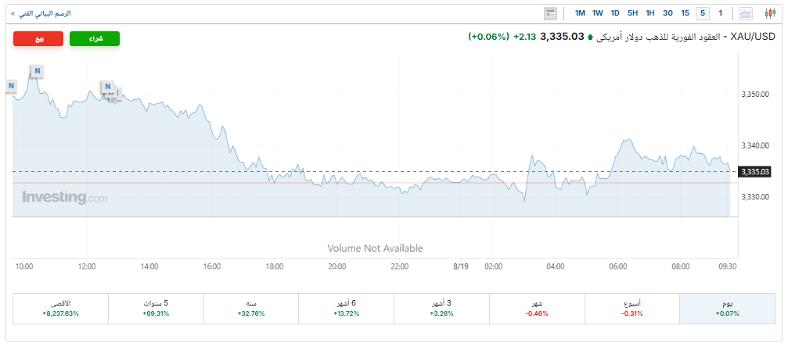
Task: Set chart interval to 30 minutes
Action: tap(667, 13)
